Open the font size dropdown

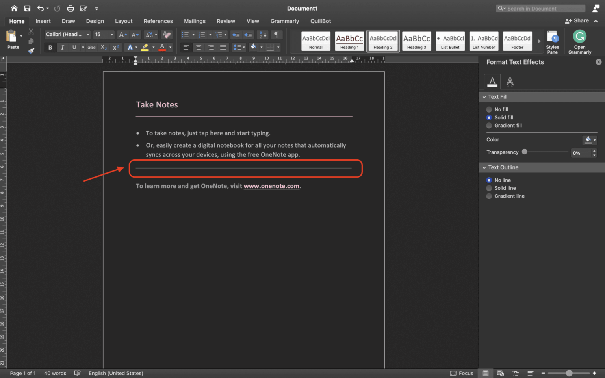coord(111,35)
